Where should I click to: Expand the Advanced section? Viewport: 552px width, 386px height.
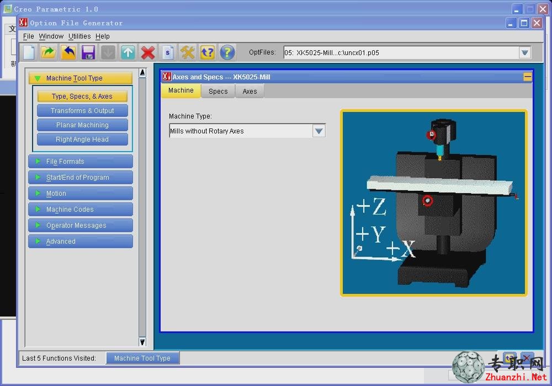81,242
